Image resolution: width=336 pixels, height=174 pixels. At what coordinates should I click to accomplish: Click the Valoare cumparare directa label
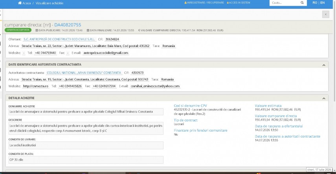point(276,116)
